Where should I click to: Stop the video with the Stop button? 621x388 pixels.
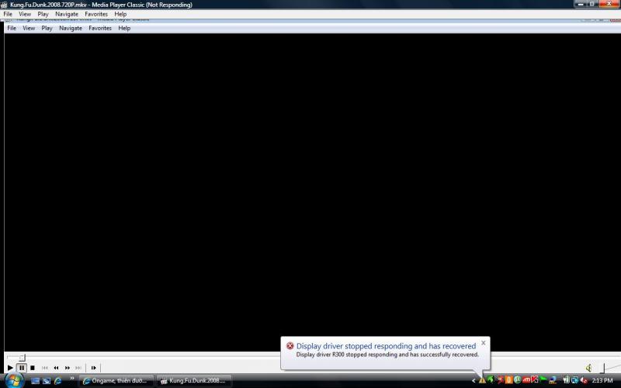[x=33, y=368]
